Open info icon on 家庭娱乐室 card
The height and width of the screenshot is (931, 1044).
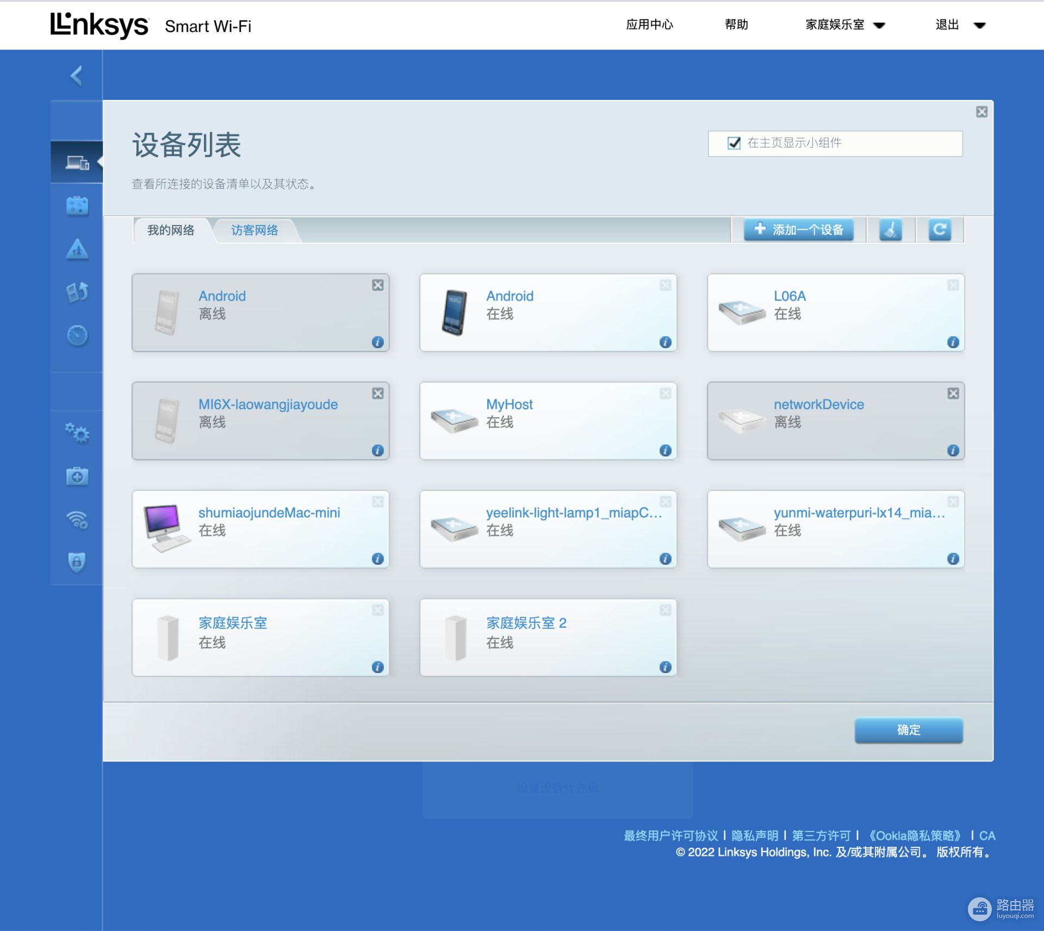(x=378, y=667)
